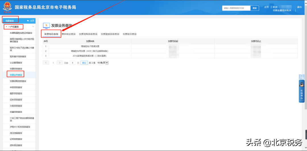The height and width of the screenshot is (151, 307).
Task: Click the 退出 logout link
Action: (x=299, y=7)
